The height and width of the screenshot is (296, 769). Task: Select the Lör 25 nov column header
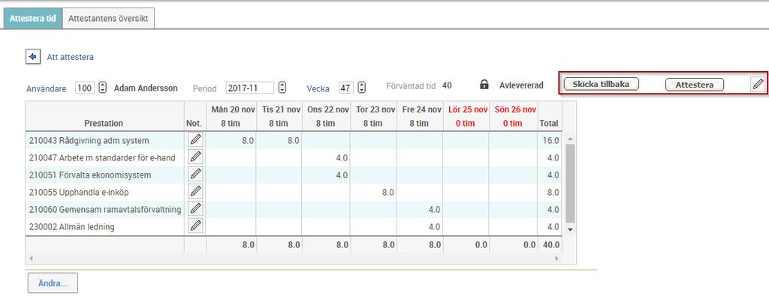click(x=466, y=116)
